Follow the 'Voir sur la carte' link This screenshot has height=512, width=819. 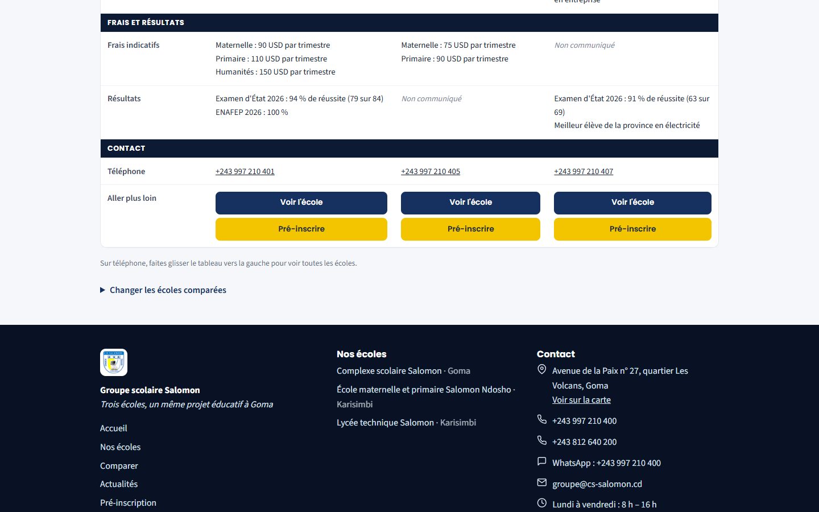tap(581, 400)
